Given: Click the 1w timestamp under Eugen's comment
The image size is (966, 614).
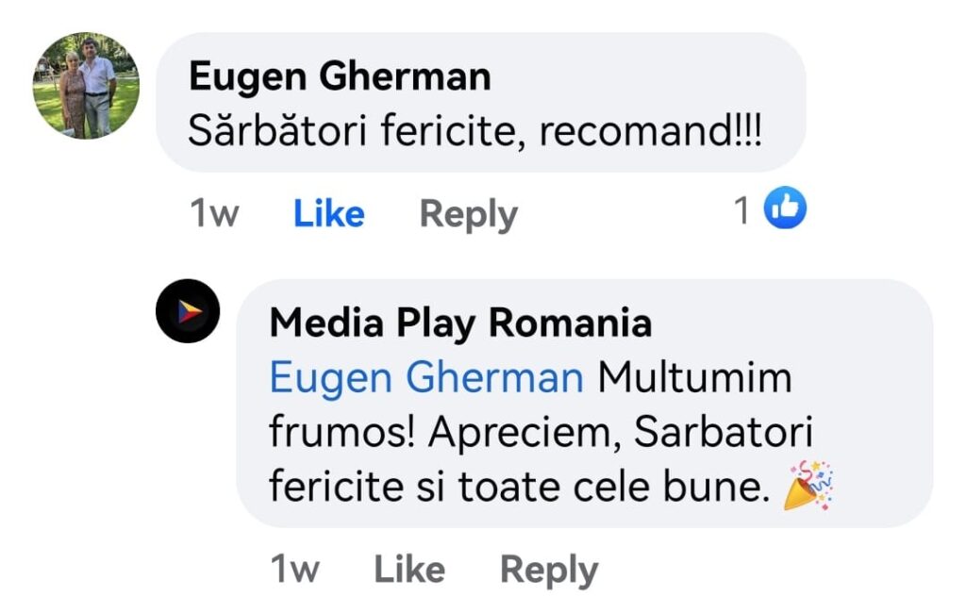Looking at the screenshot, I should tap(214, 214).
